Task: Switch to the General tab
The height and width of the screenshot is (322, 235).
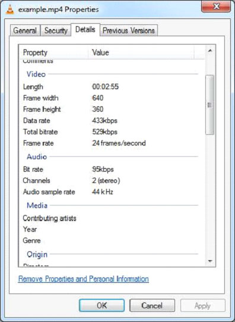Action: [x=25, y=31]
